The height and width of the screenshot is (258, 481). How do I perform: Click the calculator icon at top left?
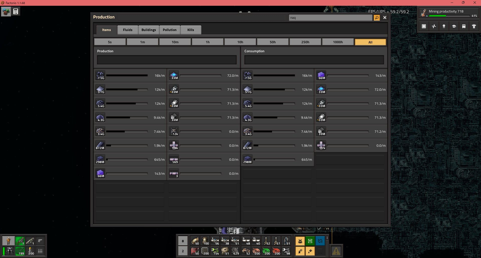point(16,11)
